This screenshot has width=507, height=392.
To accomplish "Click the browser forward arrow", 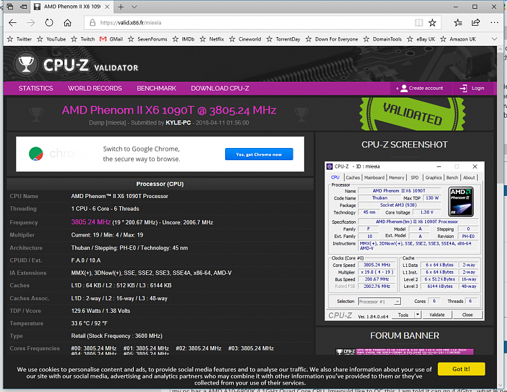I will pyautogui.click(x=30, y=22).
